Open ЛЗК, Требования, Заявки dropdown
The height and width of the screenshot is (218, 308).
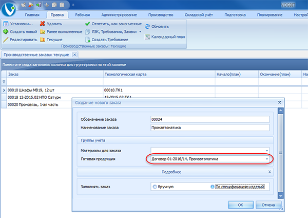tap(140, 31)
